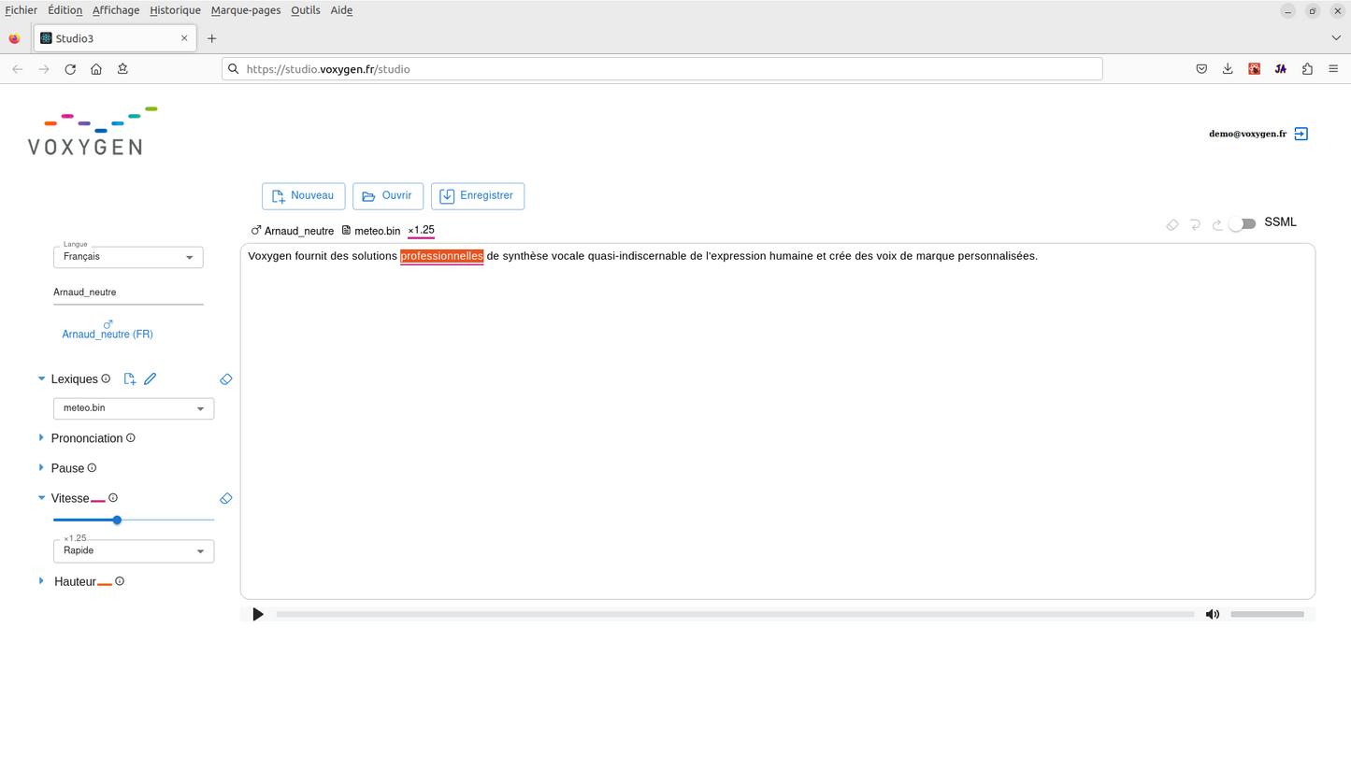1351x770 pixels.
Task: Edit lexicon with the pencil icon
Action: pos(151,378)
